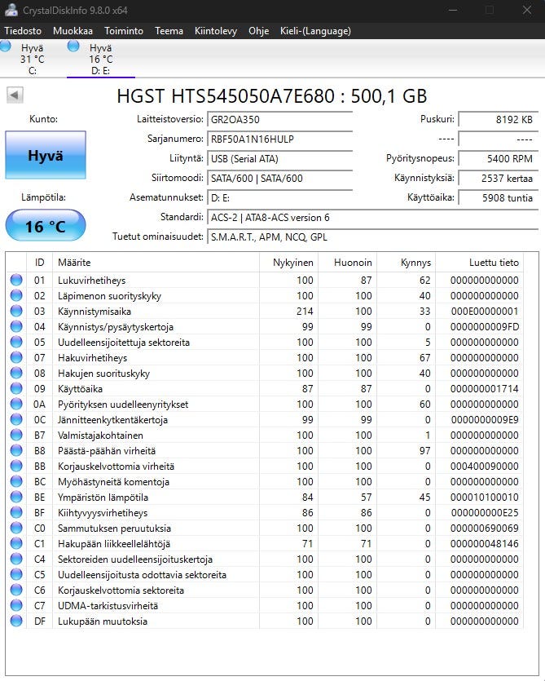Viewport: 545px width, 681px height.
Task: Click the Nykyinen column header
Action: [288, 263]
